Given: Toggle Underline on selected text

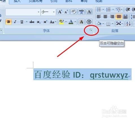Looking at the screenshot, I should coord(22,22).
